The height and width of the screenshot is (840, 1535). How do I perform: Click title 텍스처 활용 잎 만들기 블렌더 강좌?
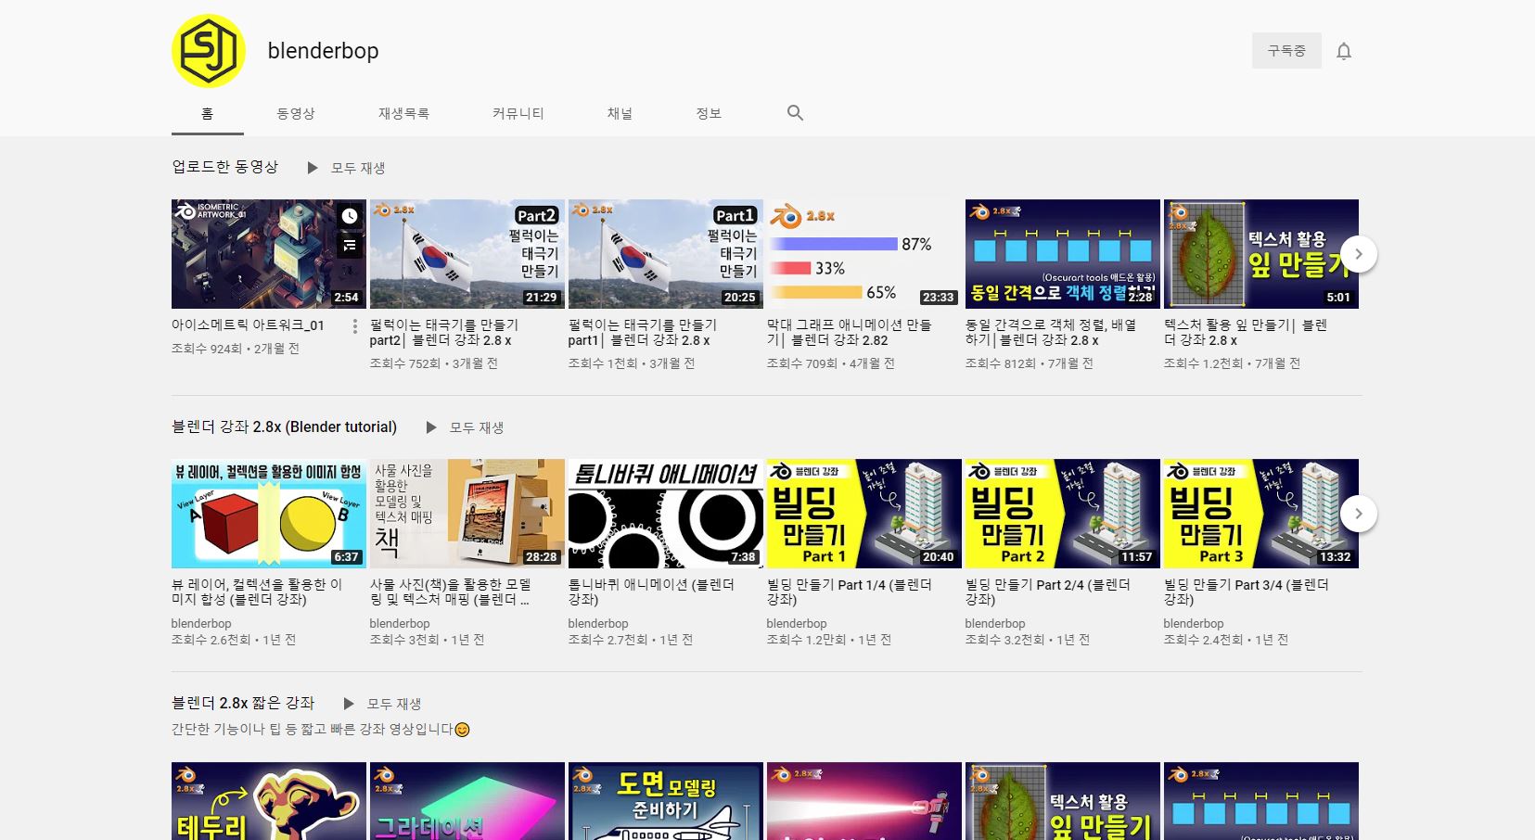point(1246,333)
